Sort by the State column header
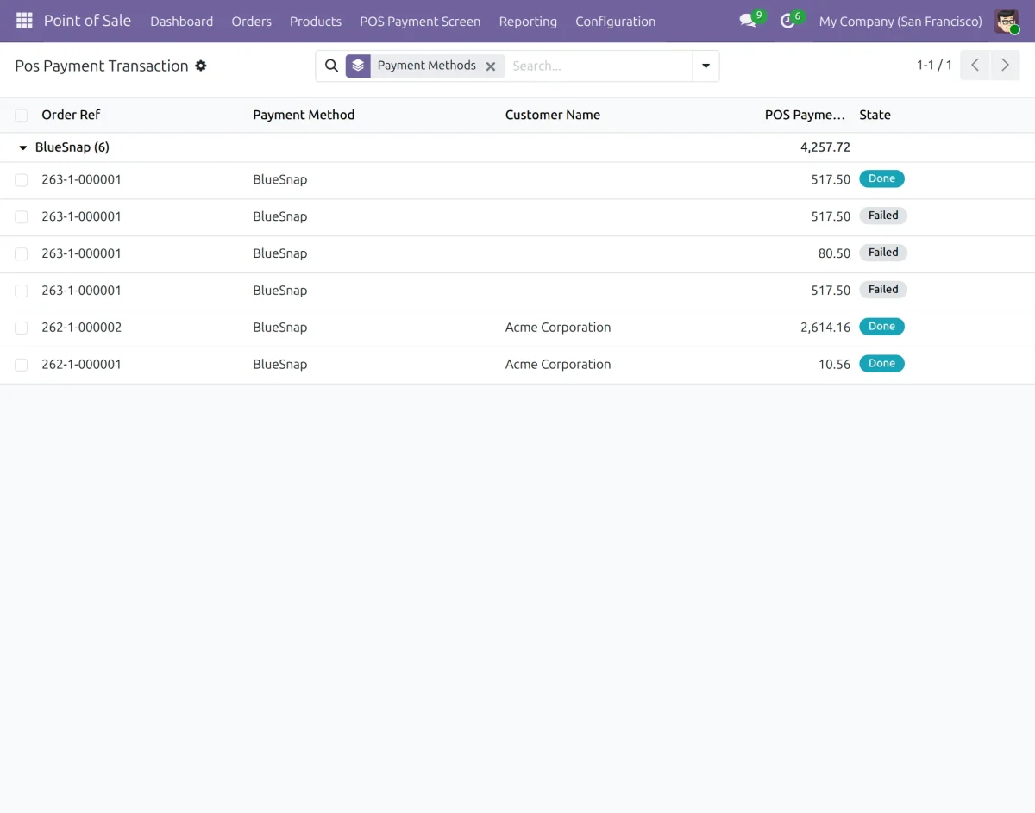The height and width of the screenshot is (813, 1035). 875,115
